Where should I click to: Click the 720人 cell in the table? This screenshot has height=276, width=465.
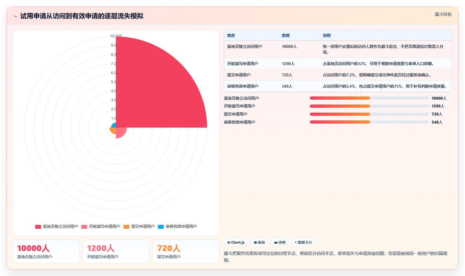point(287,75)
